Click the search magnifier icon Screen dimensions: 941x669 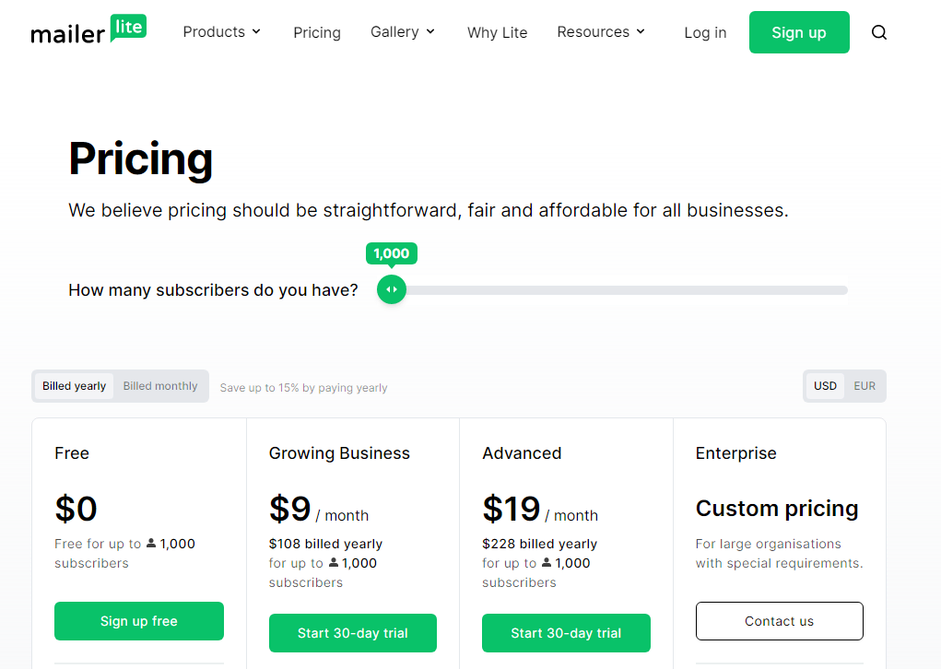pyautogui.click(x=878, y=32)
